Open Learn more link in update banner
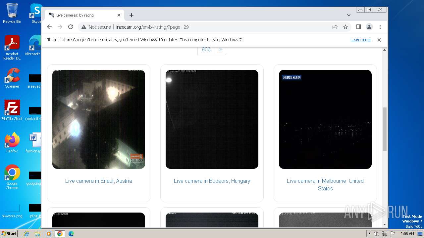Image resolution: width=424 pixels, height=238 pixels. pos(361,40)
